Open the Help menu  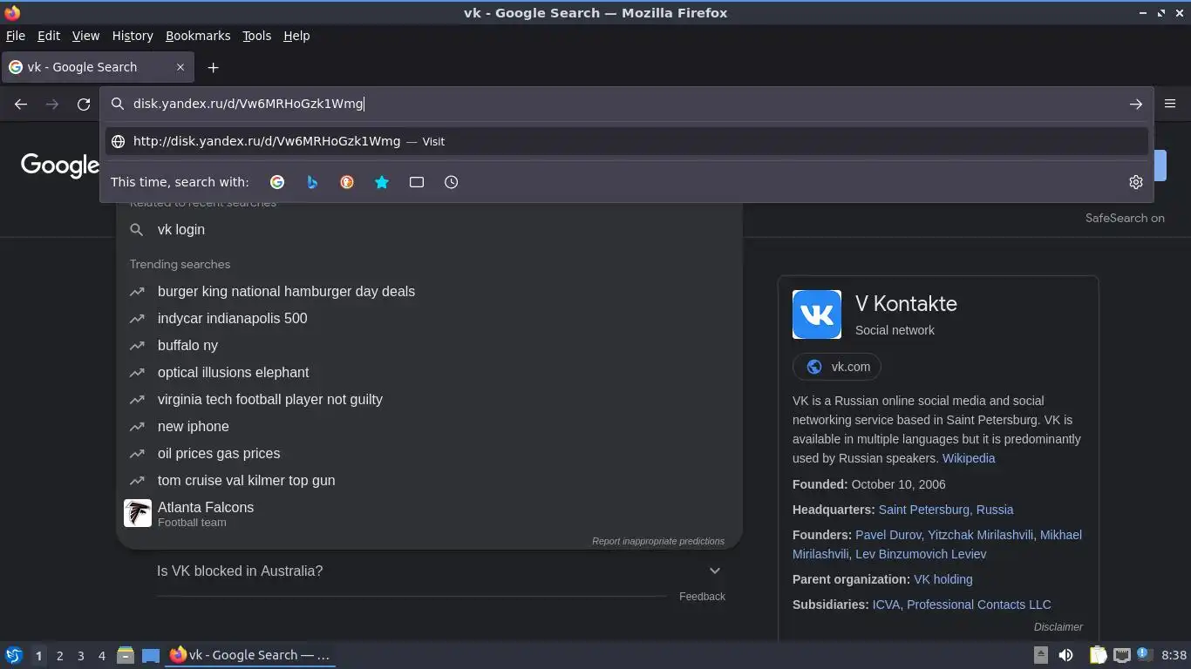[296, 36]
